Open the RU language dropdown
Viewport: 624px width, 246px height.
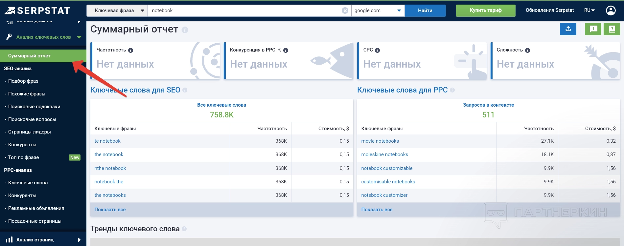[589, 10]
